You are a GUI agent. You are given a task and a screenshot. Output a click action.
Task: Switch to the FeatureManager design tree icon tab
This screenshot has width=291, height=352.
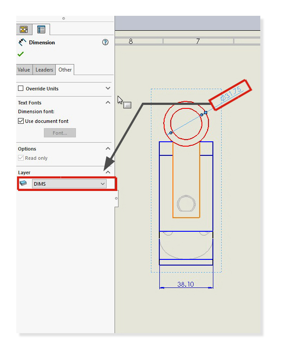24,29
